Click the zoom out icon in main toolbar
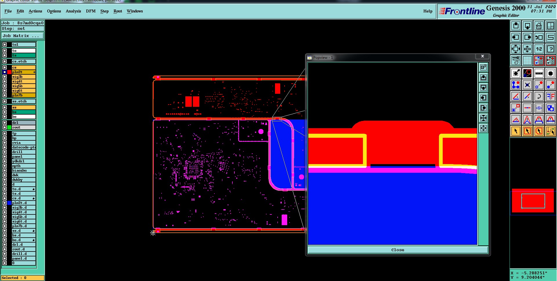Screen dimensions: 557x281 527,49
